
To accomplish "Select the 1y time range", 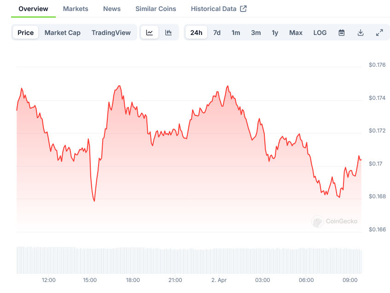I will click(275, 33).
